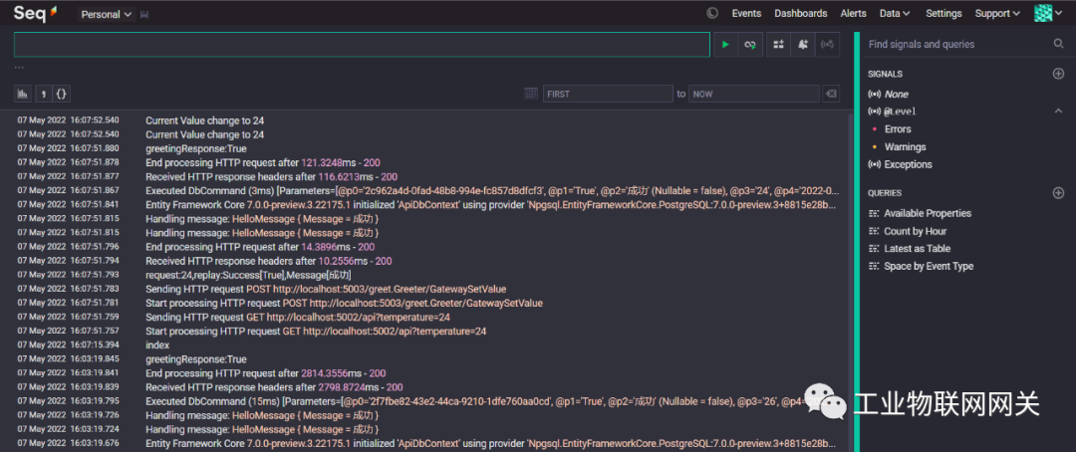Click the tail/loop refresh icon
1076x452 pixels.
751,45
